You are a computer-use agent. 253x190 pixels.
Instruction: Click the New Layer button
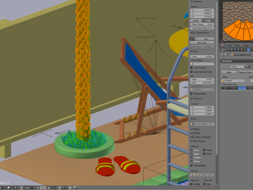(202, 43)
